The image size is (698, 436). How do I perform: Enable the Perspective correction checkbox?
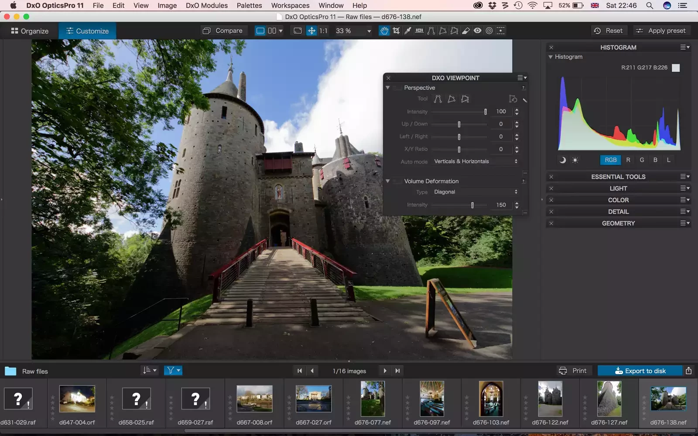(x=397, y=88)
